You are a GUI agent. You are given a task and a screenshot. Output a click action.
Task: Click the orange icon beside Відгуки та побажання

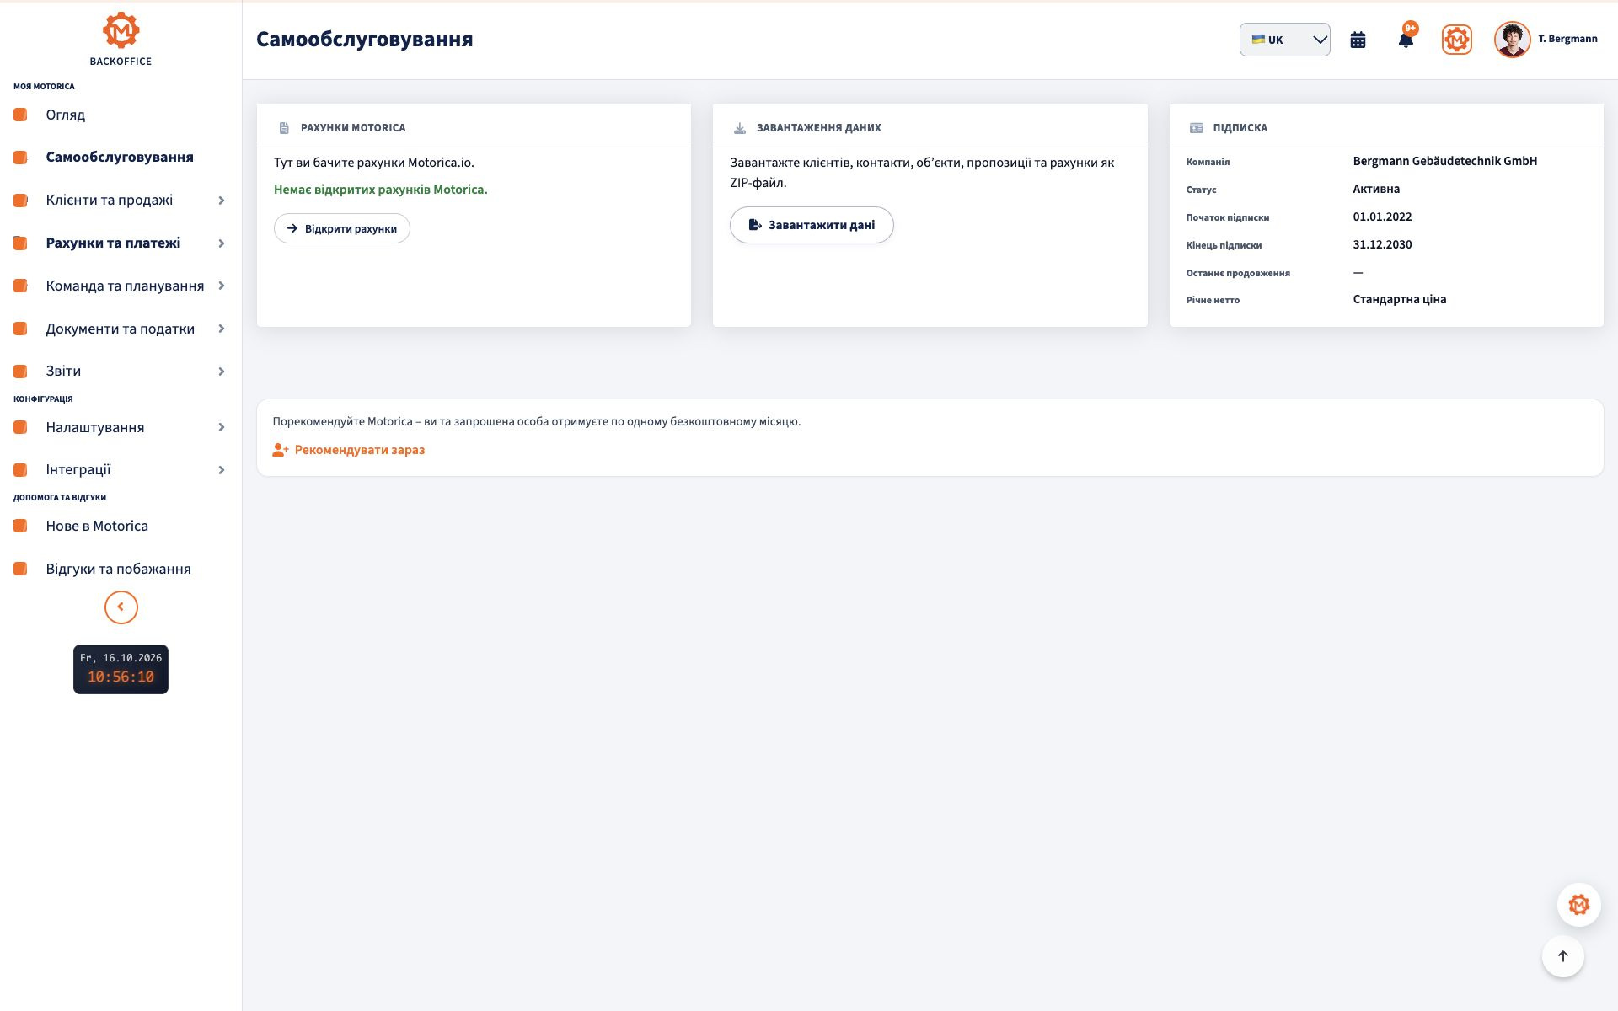(x=20, y=569)
